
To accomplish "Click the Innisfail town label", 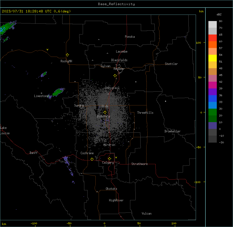I will coord(112,88).
